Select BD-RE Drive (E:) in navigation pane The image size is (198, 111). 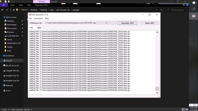[x=12, y=66]
